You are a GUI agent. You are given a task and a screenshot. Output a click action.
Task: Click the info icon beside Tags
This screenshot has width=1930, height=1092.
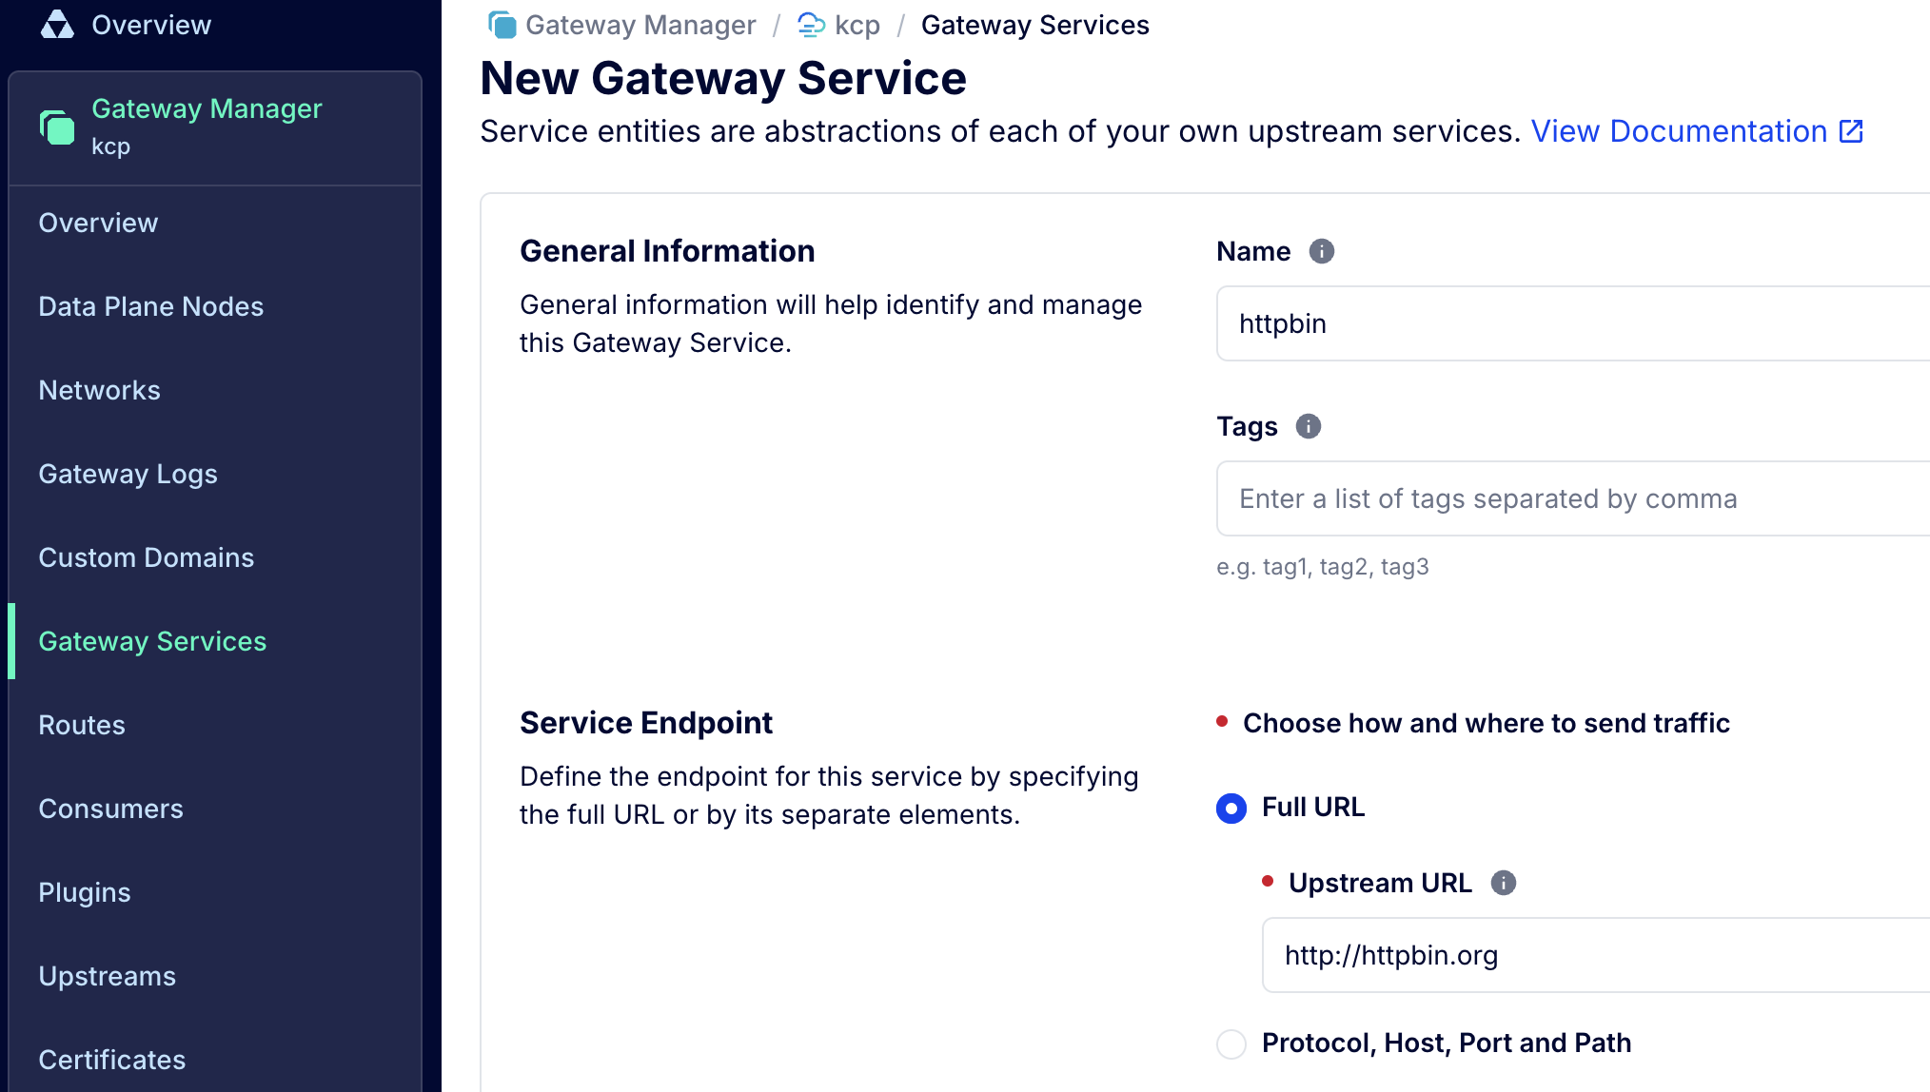(1308, 426)
